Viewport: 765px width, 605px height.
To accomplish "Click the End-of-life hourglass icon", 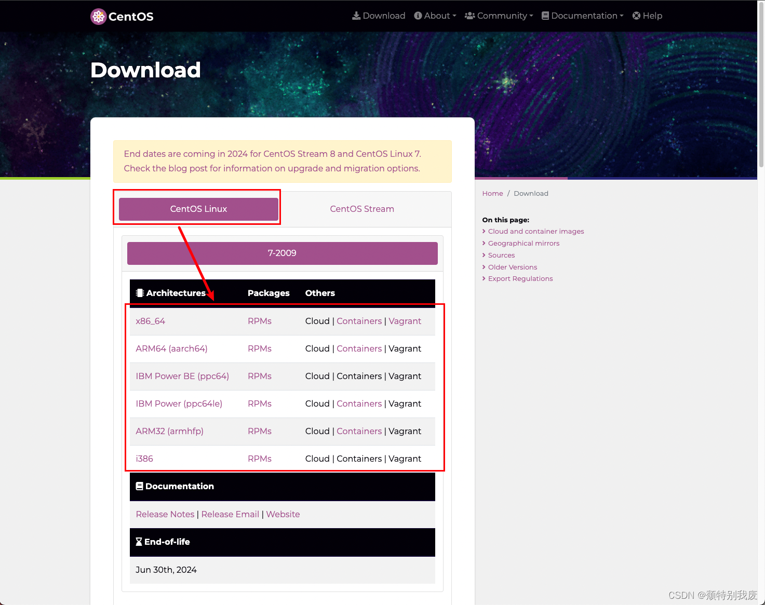I will click(139, 542).
